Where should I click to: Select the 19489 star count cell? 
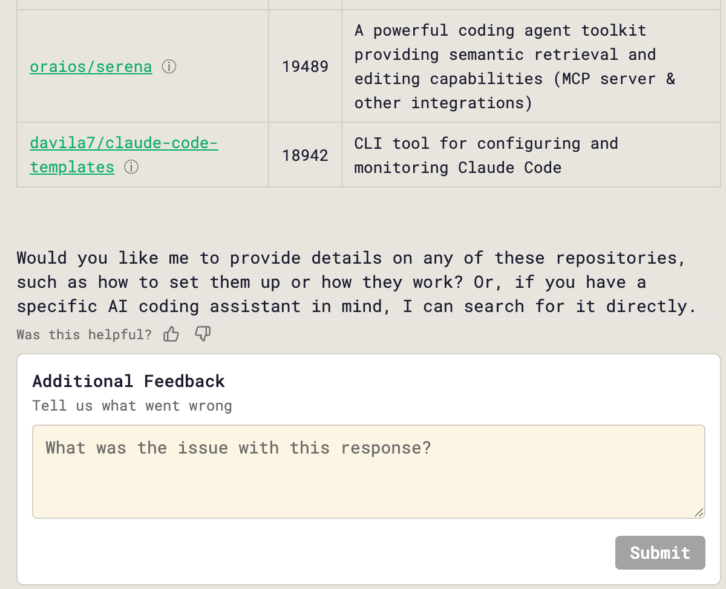click(x=305, y=67)
